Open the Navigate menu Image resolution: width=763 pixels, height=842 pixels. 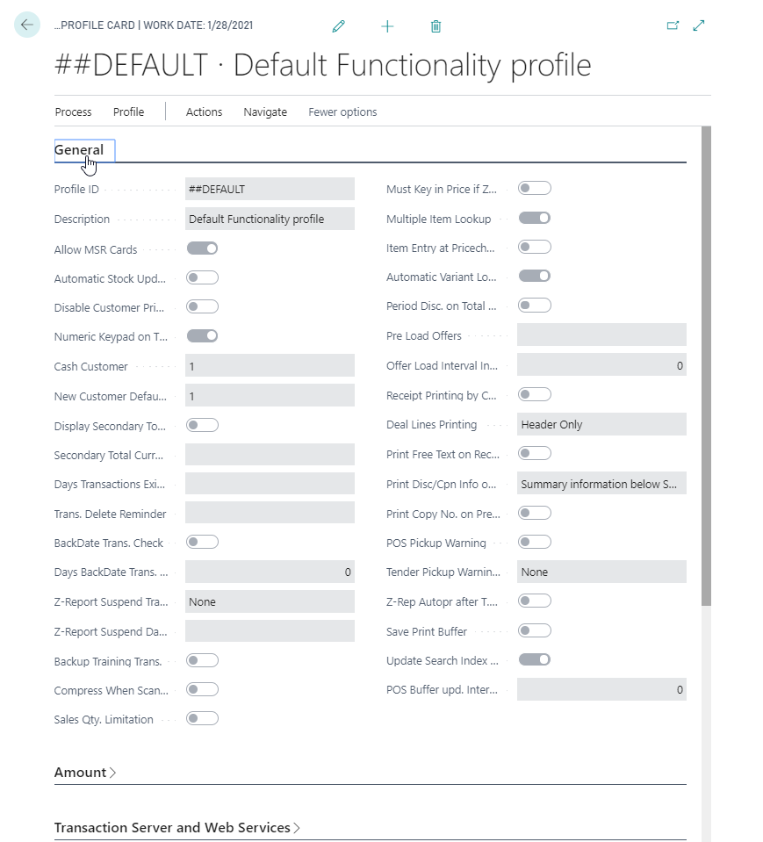click(x=265, y=112)
